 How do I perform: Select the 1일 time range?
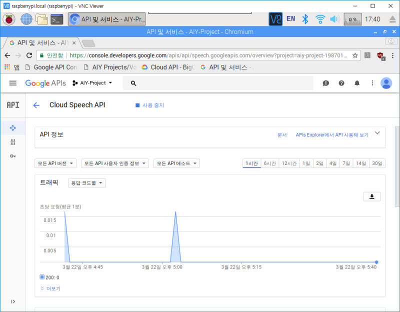tap(306, 163)
